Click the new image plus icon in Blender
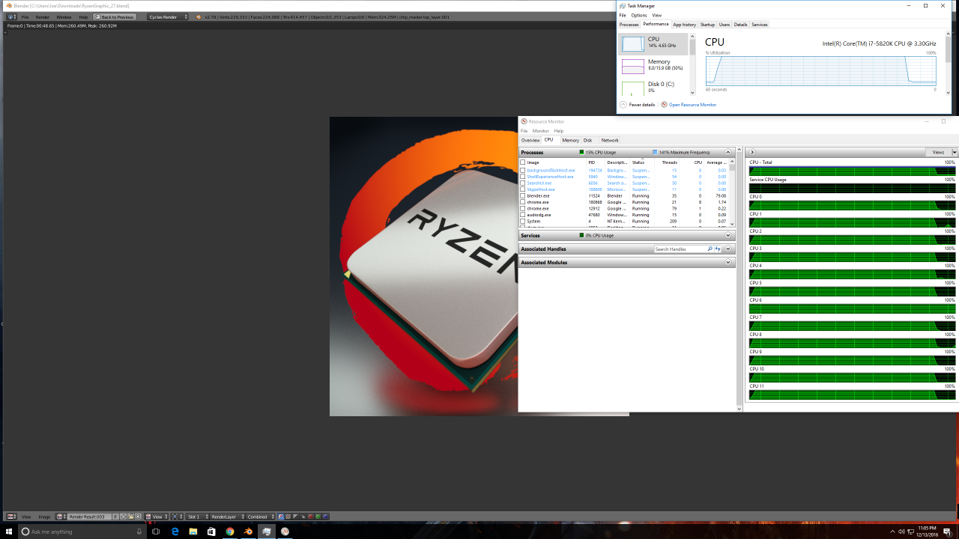Viewport: 959px width, 539px height. (x=123, y=517)
